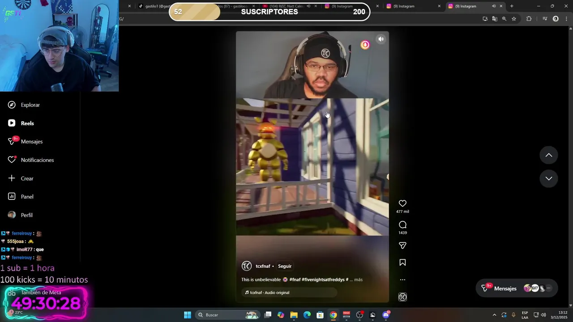
Task: Open reel more options dots
Action: click(402, 280)
